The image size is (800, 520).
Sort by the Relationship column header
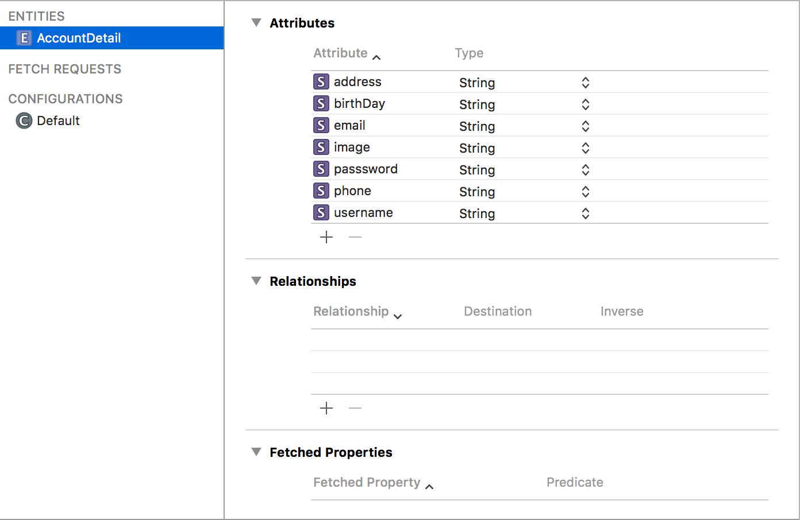click(x=351, y=312)
